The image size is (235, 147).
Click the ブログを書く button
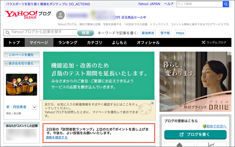195,134
